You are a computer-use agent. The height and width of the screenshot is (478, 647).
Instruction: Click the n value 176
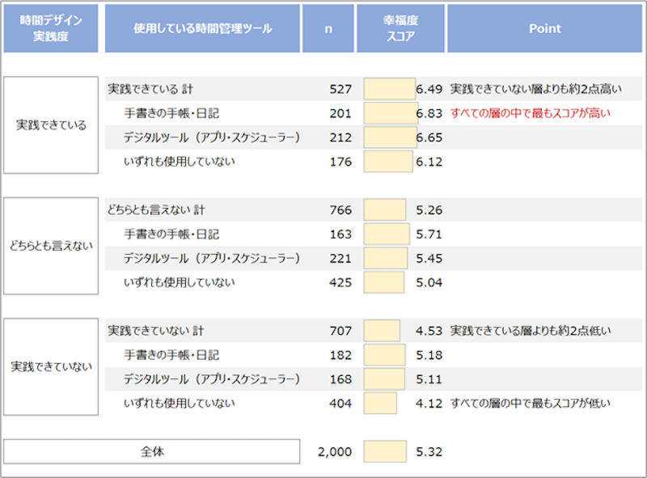click(340, 162)
